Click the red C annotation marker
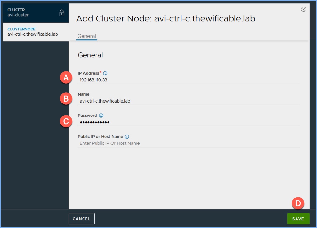 66,121
